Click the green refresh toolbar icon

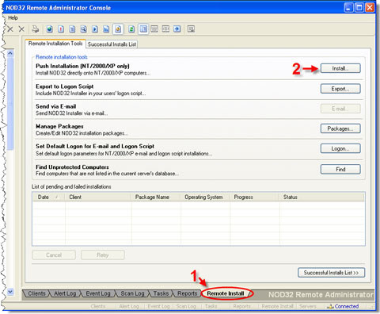pyautogui.click(x=131, y=29)
